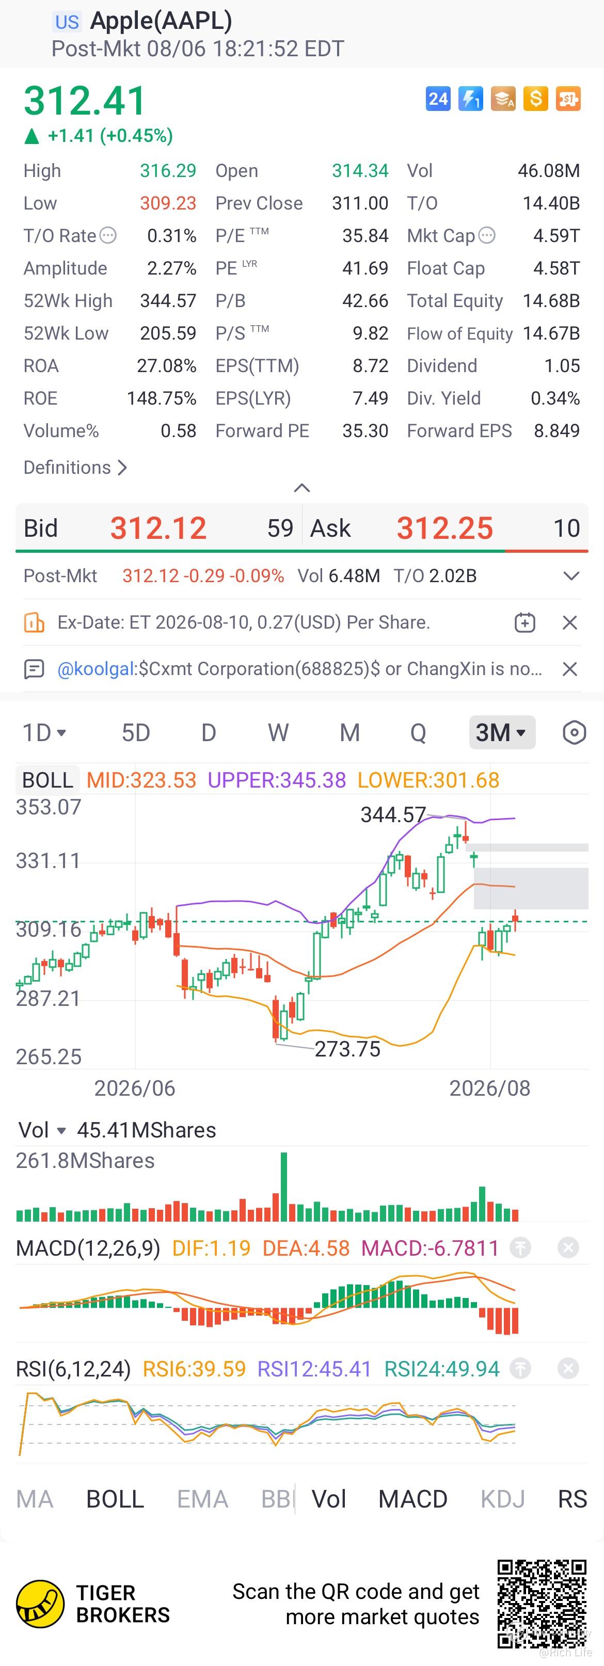Open the 3M timeframe dropdown

click(x=502, y=733)
